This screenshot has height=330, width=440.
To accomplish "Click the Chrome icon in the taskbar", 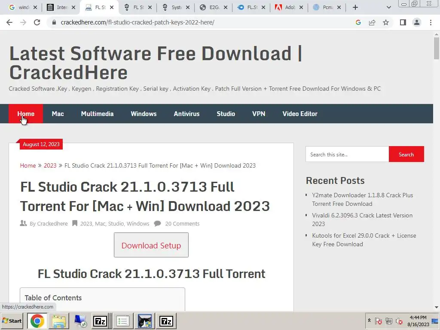I will (37, 321).
